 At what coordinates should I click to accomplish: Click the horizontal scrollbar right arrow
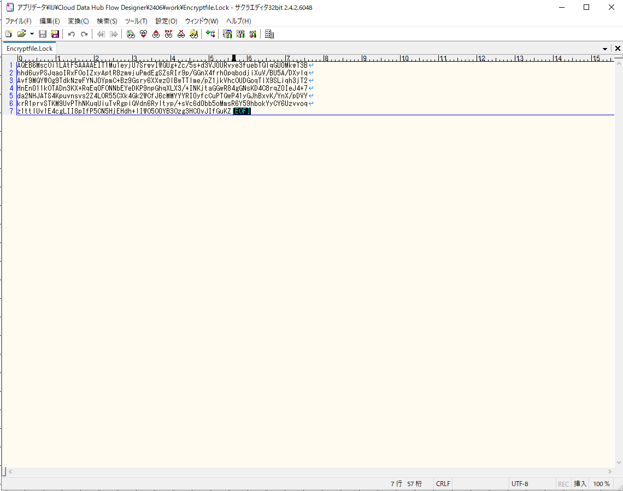(610, 471)
